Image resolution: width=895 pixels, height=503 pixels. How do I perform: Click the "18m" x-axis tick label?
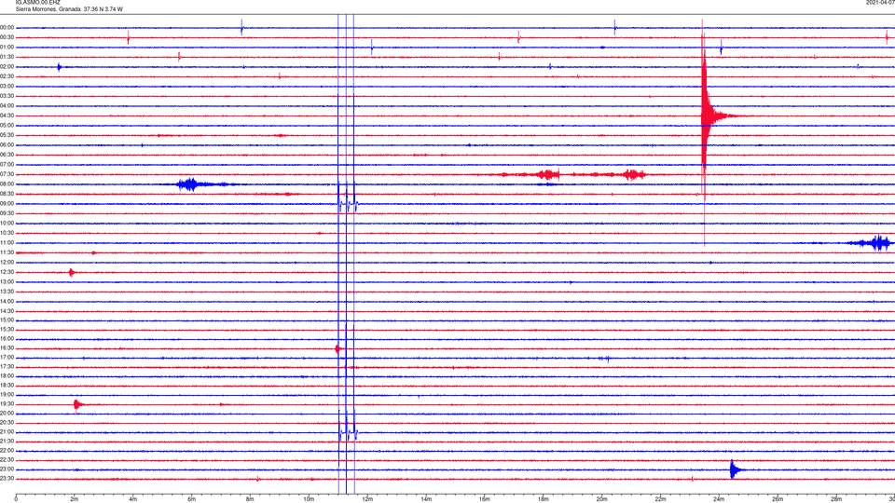544,499
